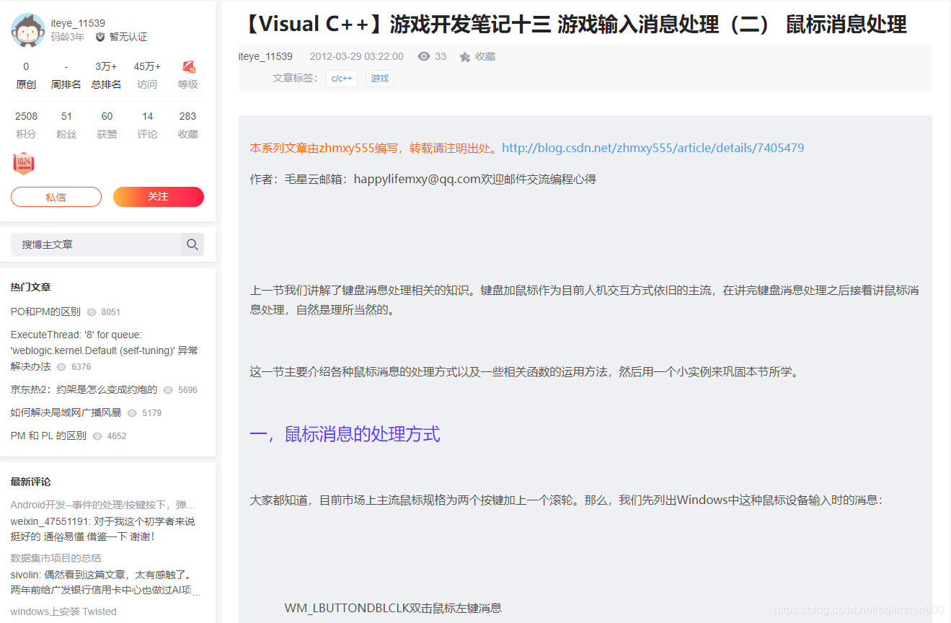This screenshot has width=951, height=623.
Task: Click heading 一，鼠标消息的处理方式
Action: (x=345, y=434)
